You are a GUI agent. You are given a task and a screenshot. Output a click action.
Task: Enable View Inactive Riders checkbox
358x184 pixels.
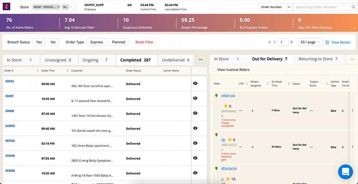tap(214, 70)
